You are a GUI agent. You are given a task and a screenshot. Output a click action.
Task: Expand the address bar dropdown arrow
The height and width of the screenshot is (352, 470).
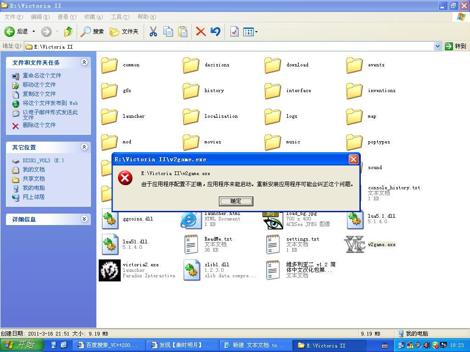[437, 46]
